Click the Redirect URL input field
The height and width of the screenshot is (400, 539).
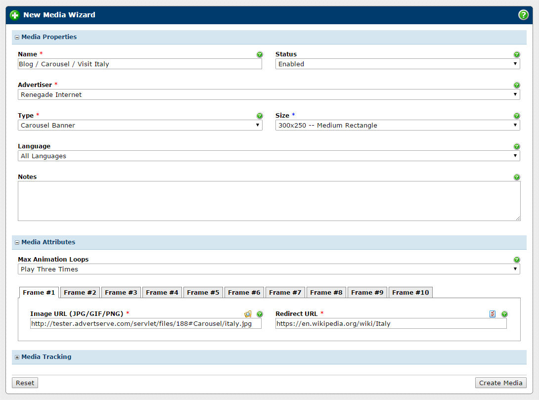pyautogui.click(x=391, y=324)
